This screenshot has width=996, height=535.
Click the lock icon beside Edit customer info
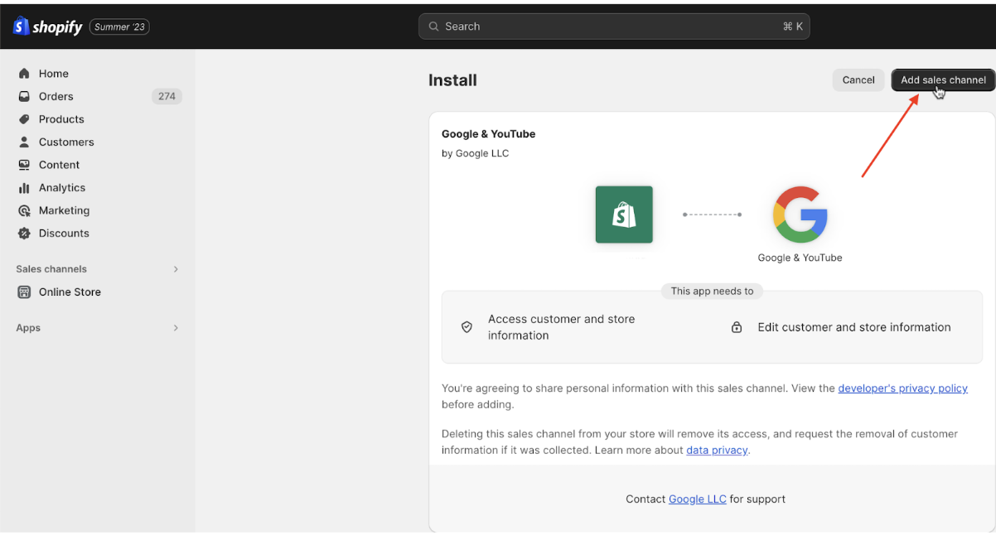736,327
